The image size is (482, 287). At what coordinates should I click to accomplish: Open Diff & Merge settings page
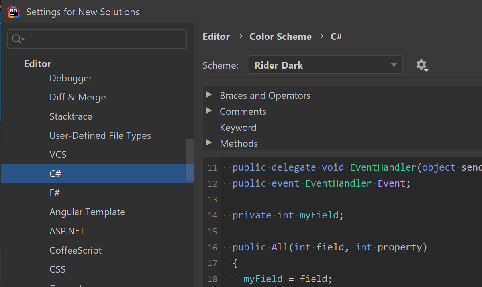[77, 97]
